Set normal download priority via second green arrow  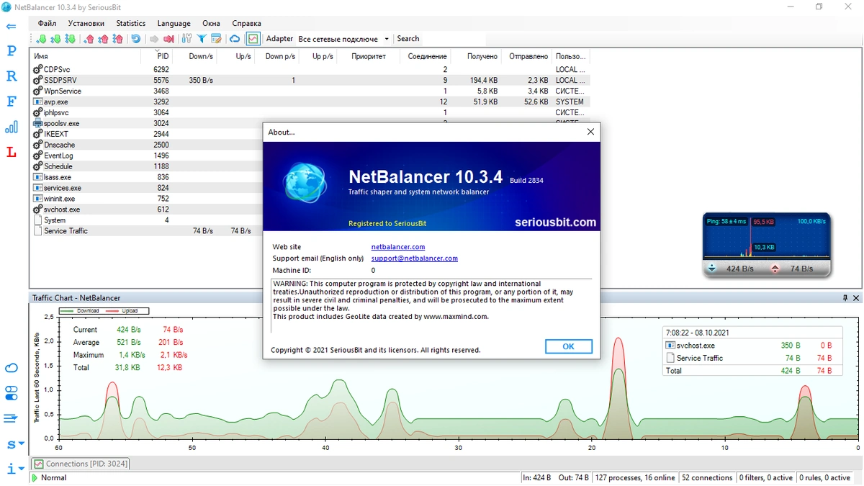point(55,39)
